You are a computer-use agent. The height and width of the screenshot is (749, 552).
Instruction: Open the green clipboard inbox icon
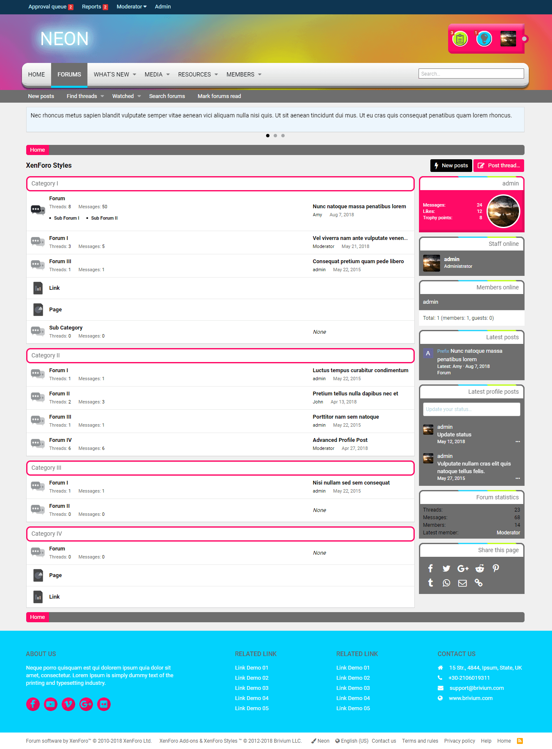point(460,39)
